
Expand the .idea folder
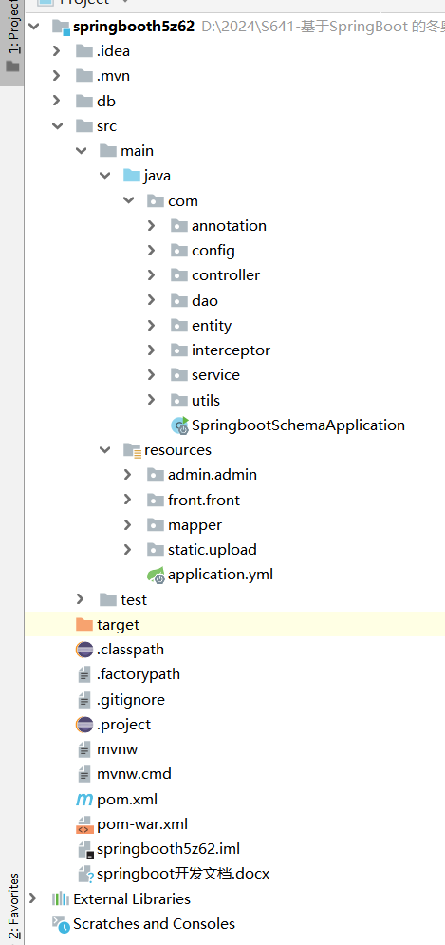pyautogui.click(x=57, y=51)
